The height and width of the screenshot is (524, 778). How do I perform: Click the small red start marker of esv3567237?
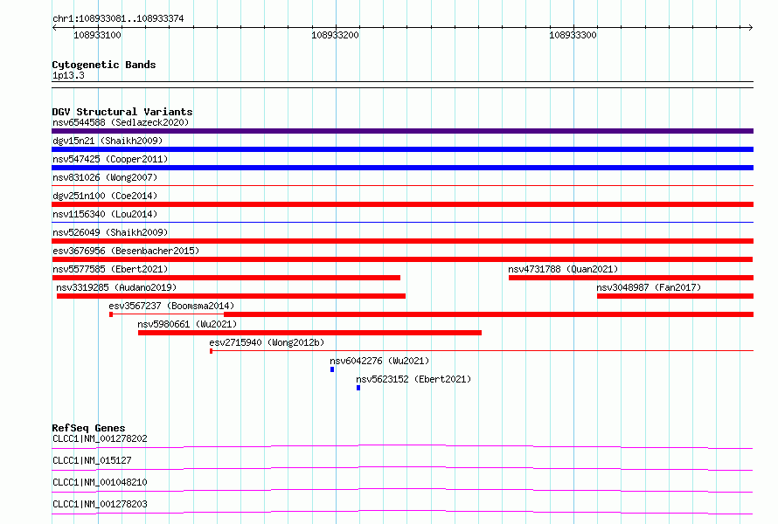[111, 314]
